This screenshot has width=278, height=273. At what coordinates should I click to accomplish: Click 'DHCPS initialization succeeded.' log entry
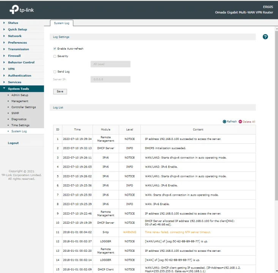coord(166,148)
